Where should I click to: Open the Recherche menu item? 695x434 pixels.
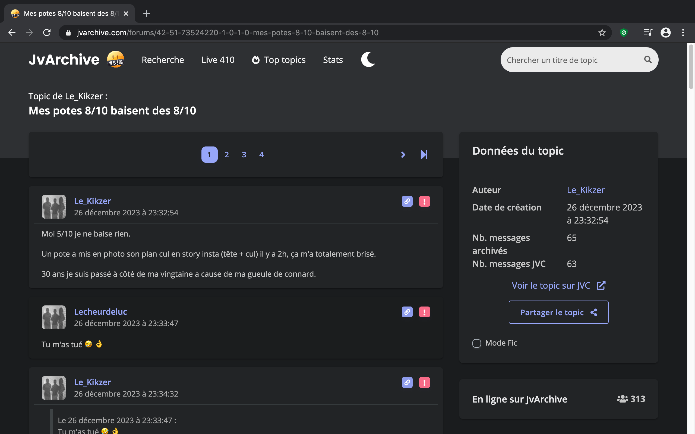[163, 60]
